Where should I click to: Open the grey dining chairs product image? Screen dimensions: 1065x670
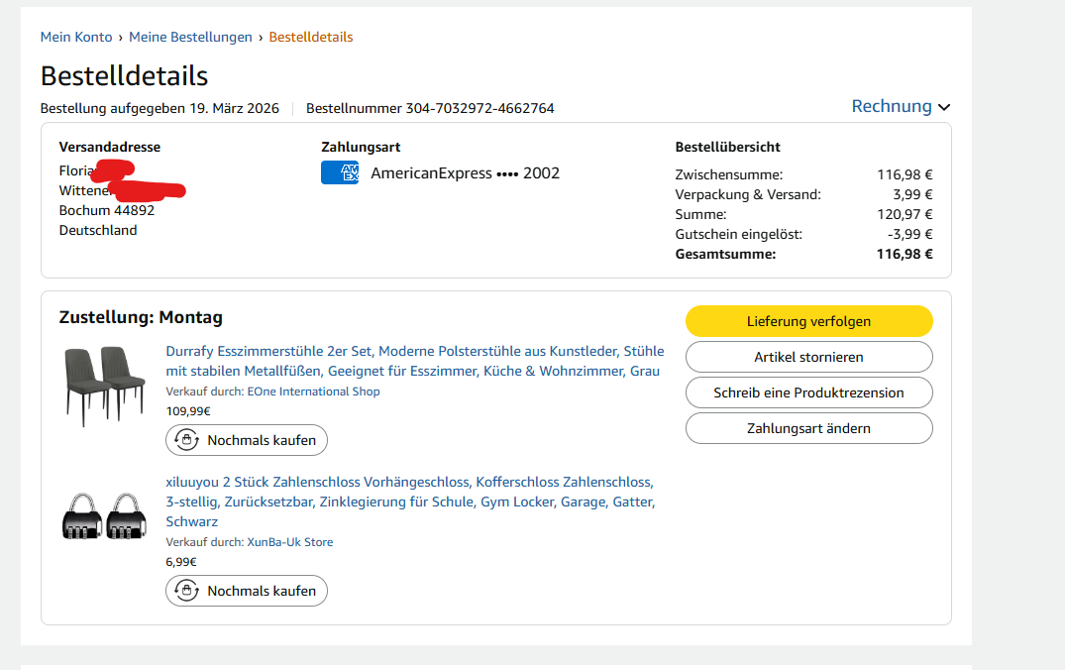(103, 386)
